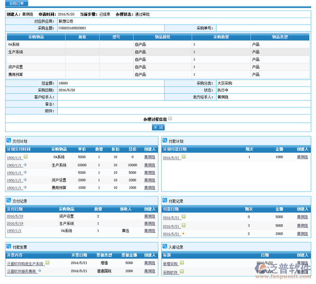Click orange diamond icon in payment record period 2 row
Viewport: 316px width, 284px height.
[x=183, y=233]
